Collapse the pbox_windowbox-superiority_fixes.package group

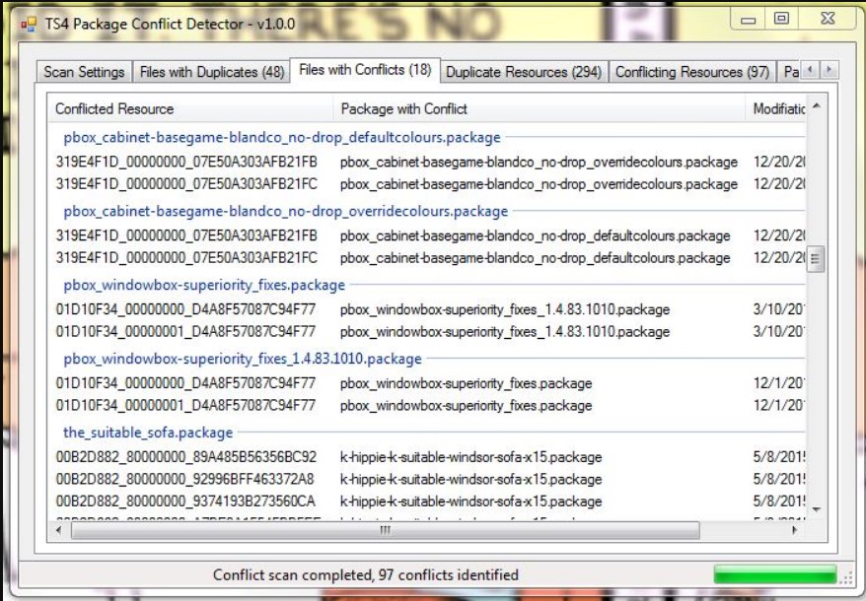(204, 285)
